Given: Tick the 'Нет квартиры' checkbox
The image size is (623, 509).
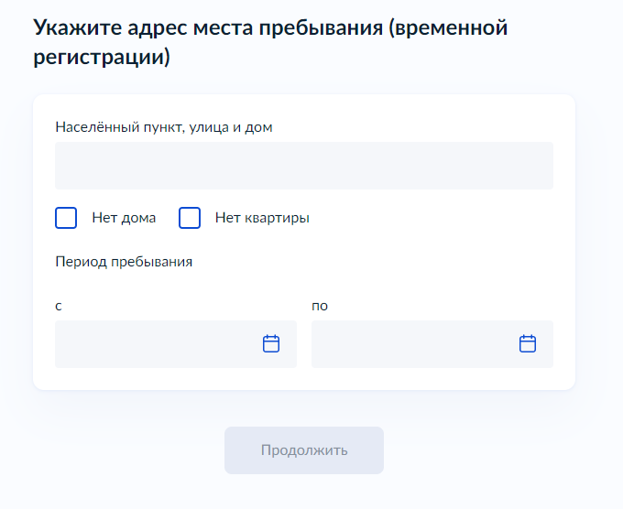Looking at the screenshot, I should (190, 218).
